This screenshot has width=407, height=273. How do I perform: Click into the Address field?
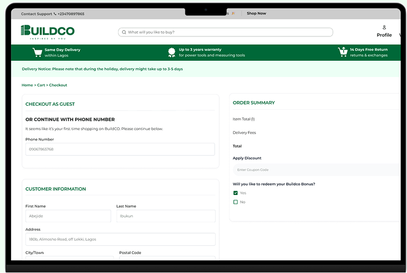click(x=120, y=239)
